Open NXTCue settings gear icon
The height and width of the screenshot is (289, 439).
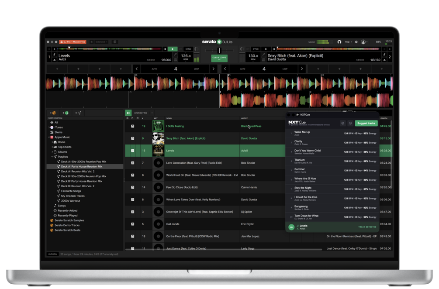pos(343,124)
